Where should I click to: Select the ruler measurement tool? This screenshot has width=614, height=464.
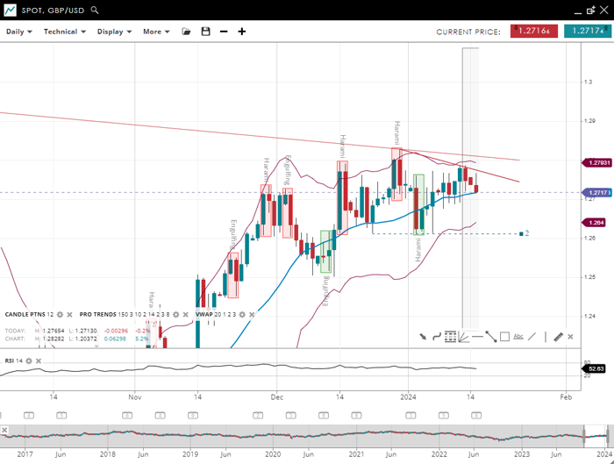pyautogui.click(x=558, y=337)
